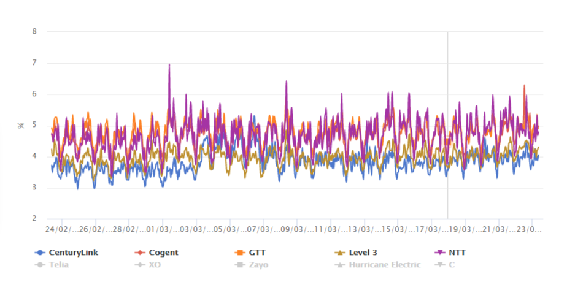
Task: Click the CenturyLink blue circle marker
Action: point(40,253)
